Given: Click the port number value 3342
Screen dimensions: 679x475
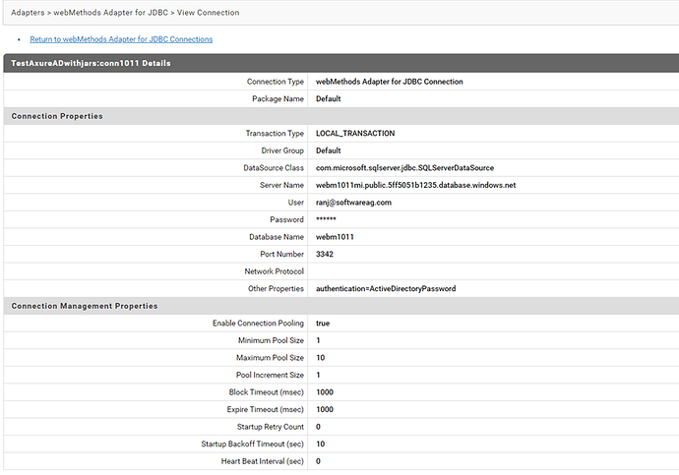Looking at the screenshot, I should click(x=326, y=254).
